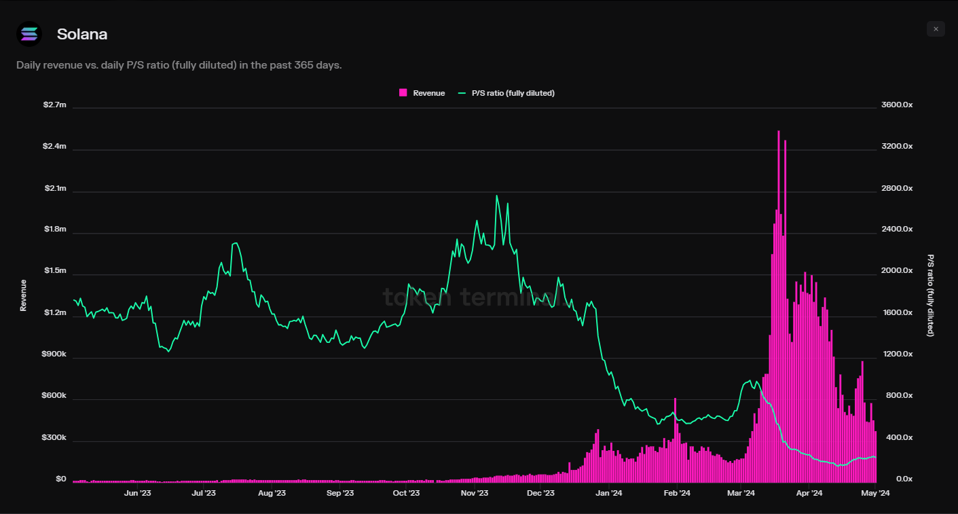
Task: Click the Mar '24 date label
Action: coord(741,494)
